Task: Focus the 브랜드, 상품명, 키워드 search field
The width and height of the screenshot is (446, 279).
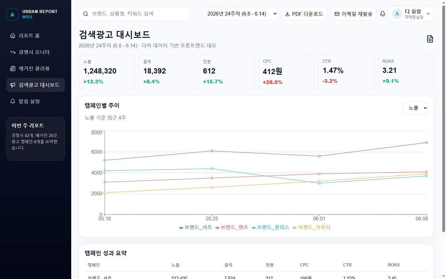Action: pos(134,14)
